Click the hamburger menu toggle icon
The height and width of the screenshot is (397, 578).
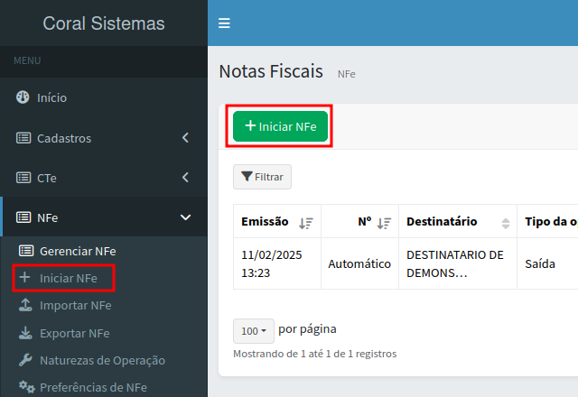[x=224, y=23]
